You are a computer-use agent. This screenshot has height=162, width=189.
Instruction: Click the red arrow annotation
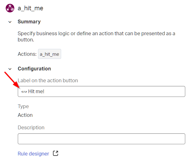click(x=11, y=79)
